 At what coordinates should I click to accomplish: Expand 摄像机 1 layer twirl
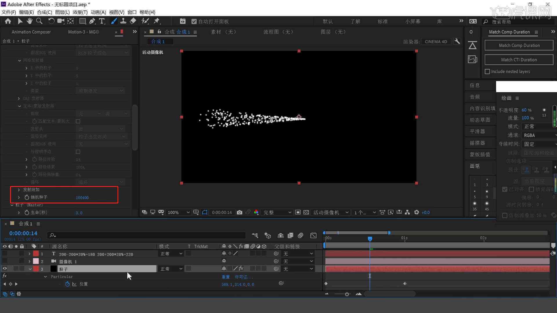point(29,261)
